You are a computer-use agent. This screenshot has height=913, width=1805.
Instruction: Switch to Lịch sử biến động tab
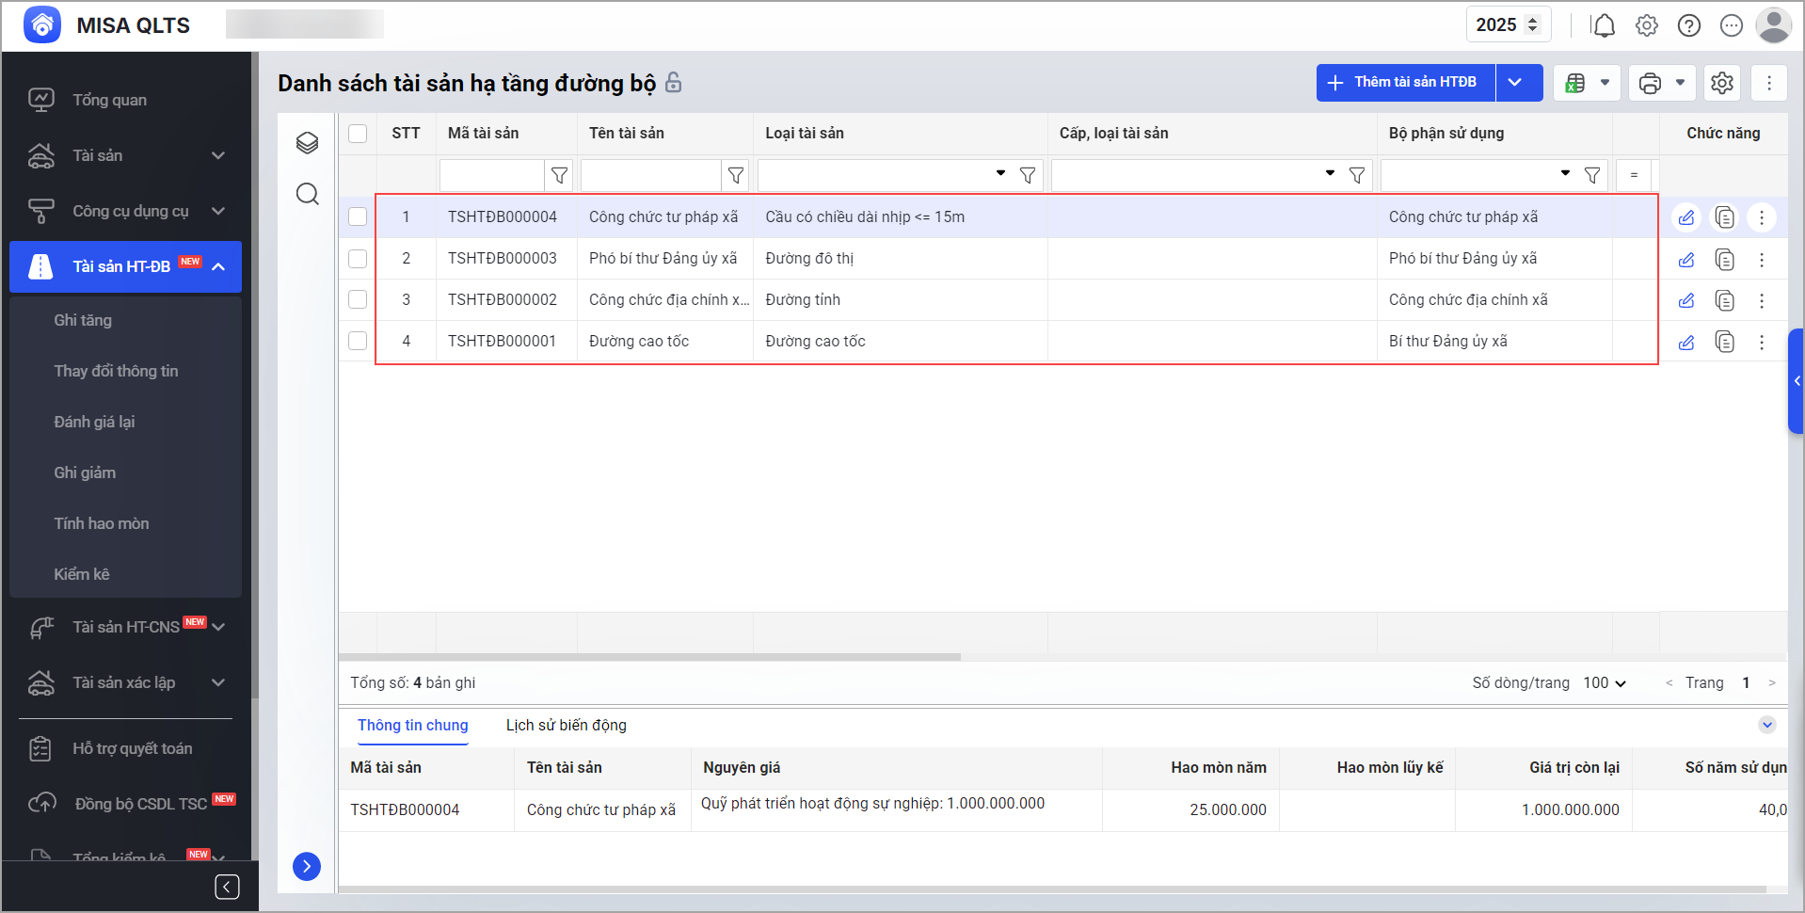point(566,725)
